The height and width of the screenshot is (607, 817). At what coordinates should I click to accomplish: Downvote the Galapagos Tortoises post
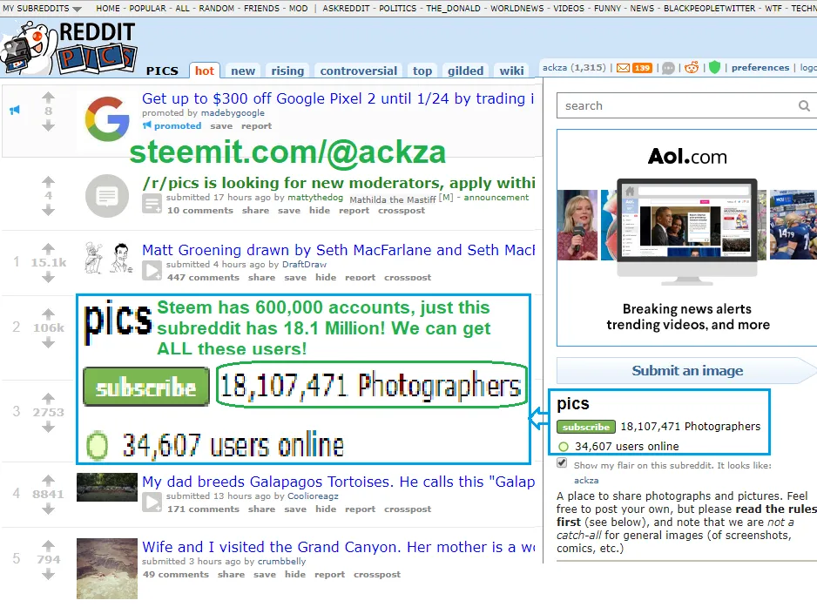coord(48,509)
